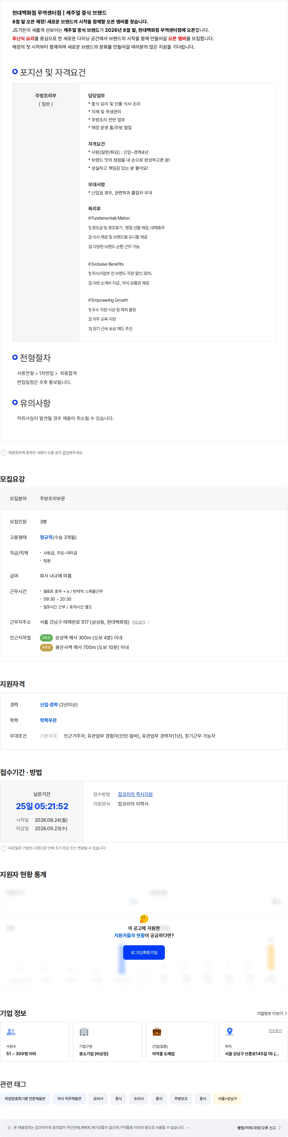Click the 산업(업종) 의약품 도매업 card
Image resolution: width=288 pixels, height=1137 pixels.
pos(181,1041)
